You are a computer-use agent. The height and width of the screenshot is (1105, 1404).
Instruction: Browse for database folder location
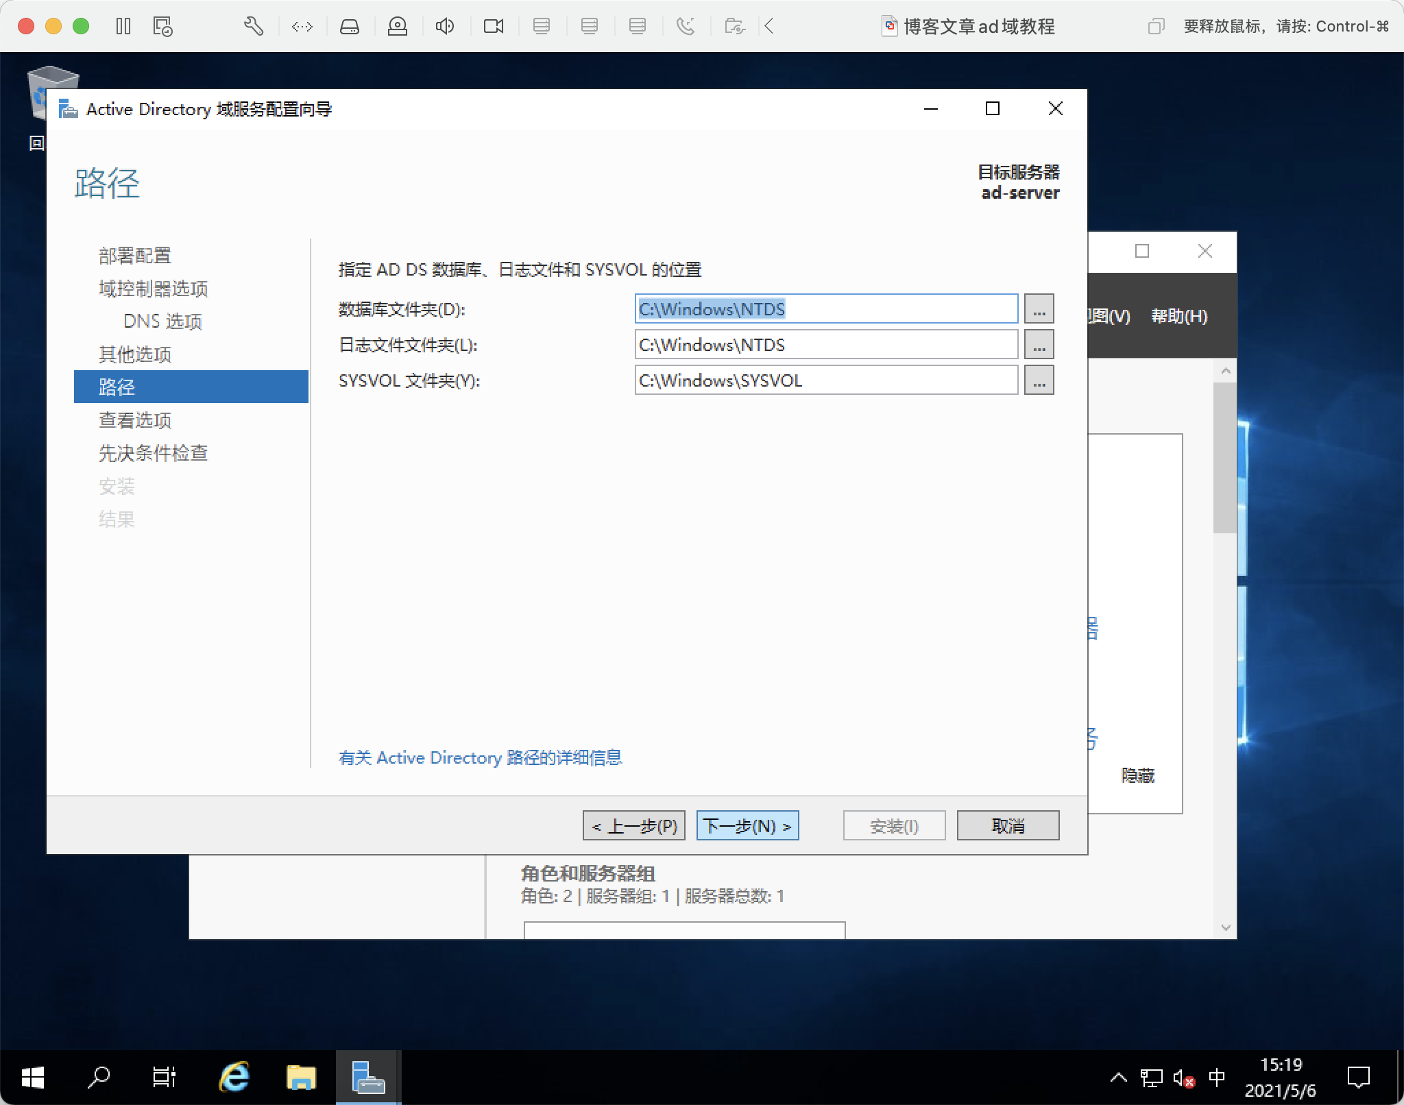(x=1039, y=309)
